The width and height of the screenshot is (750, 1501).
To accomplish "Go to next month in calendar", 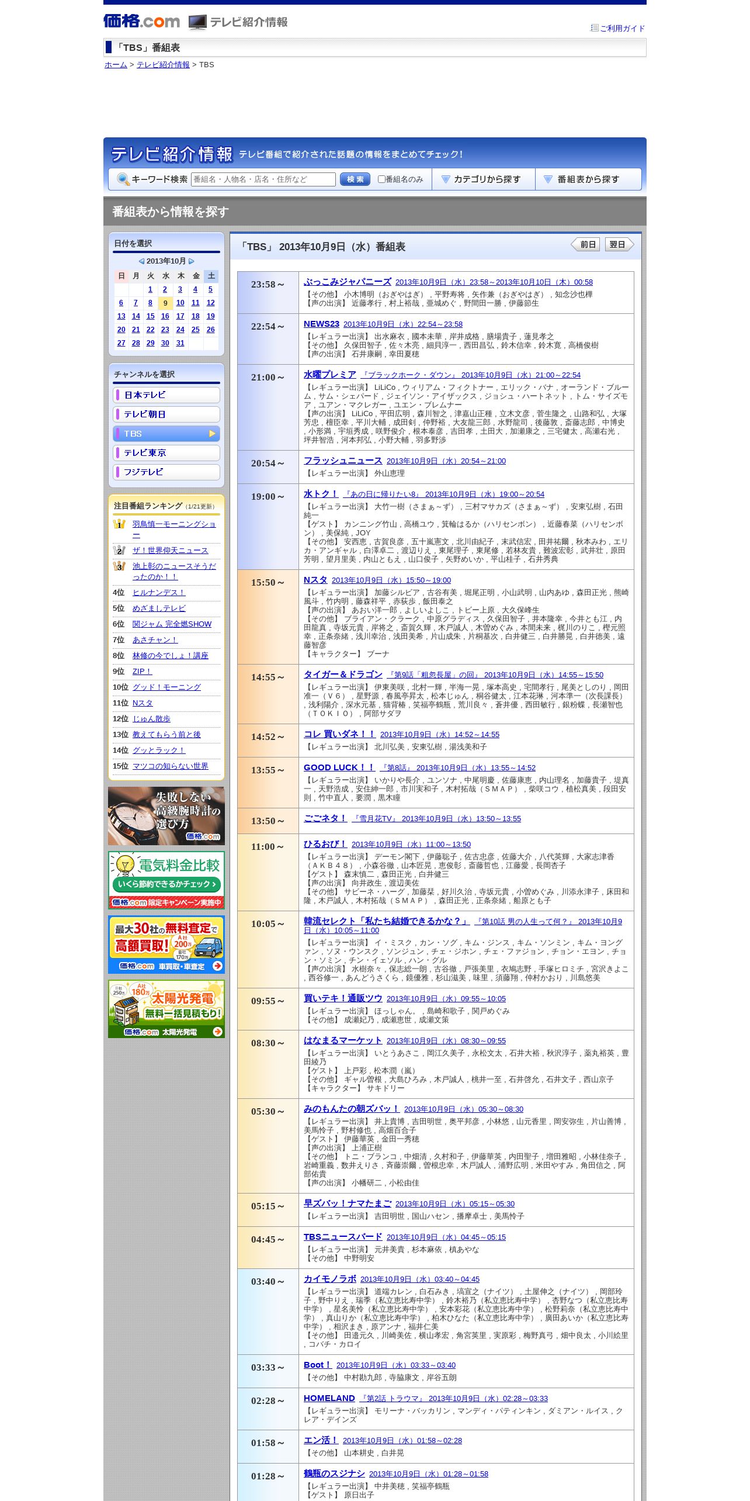I will point(192,261).
